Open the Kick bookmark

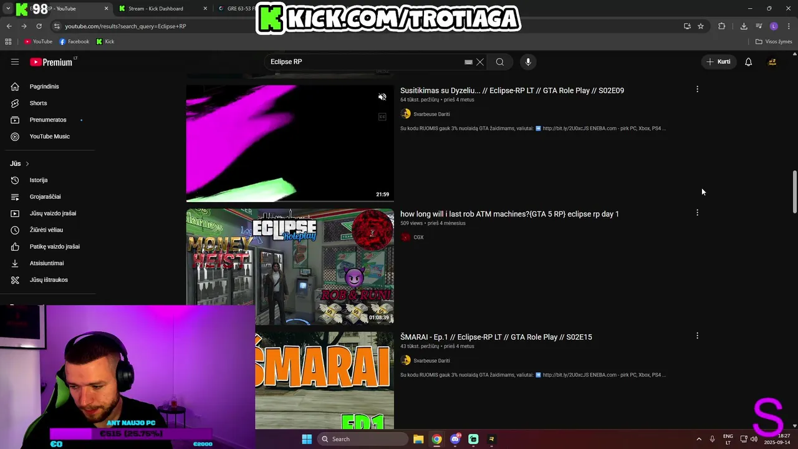click(105, 42)
